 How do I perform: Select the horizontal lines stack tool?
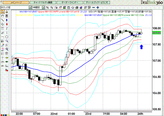pos(7,53)
